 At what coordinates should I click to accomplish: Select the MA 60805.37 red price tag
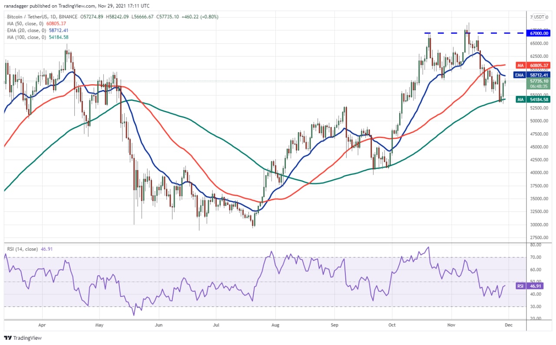pos(532,65)
